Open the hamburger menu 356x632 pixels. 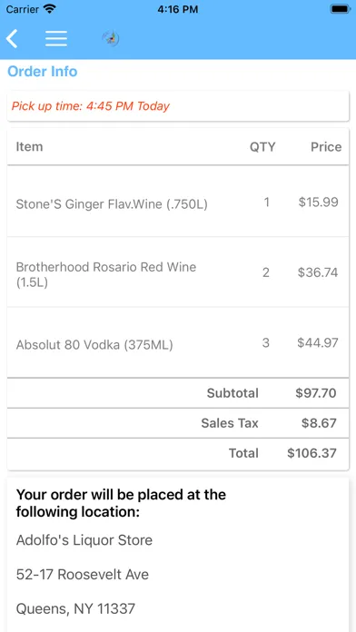tap(56, 39)
